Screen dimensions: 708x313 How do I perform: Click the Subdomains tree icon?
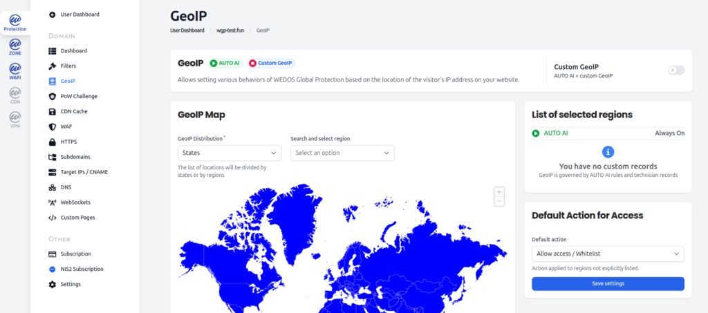point(52,157)
